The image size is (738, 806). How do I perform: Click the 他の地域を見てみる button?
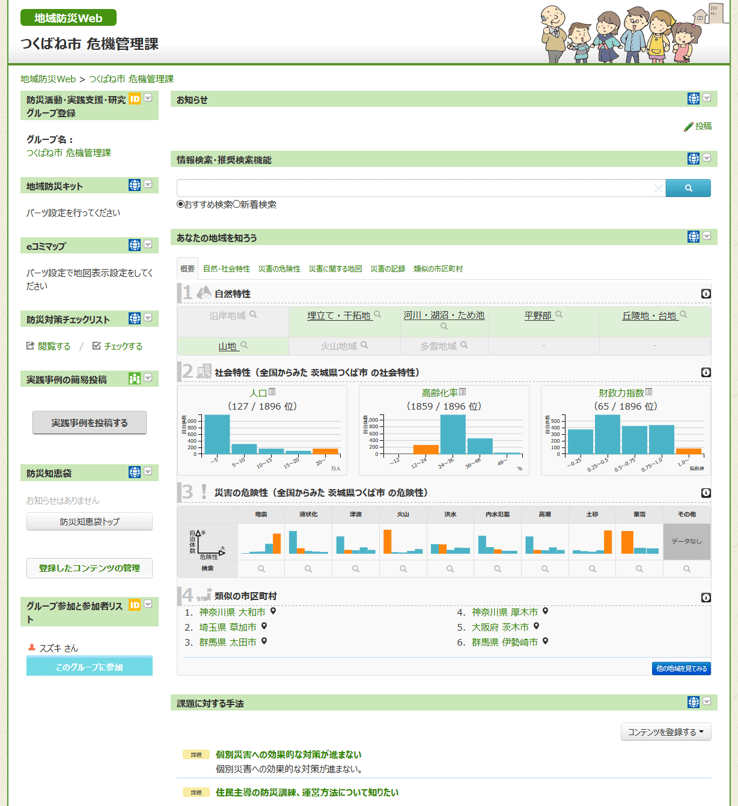[681, 668]
